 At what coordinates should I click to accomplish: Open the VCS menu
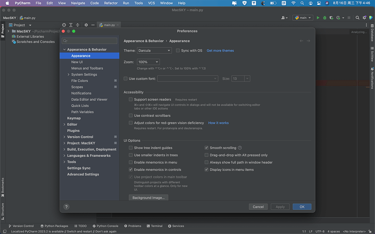click(x=152, y=3)
